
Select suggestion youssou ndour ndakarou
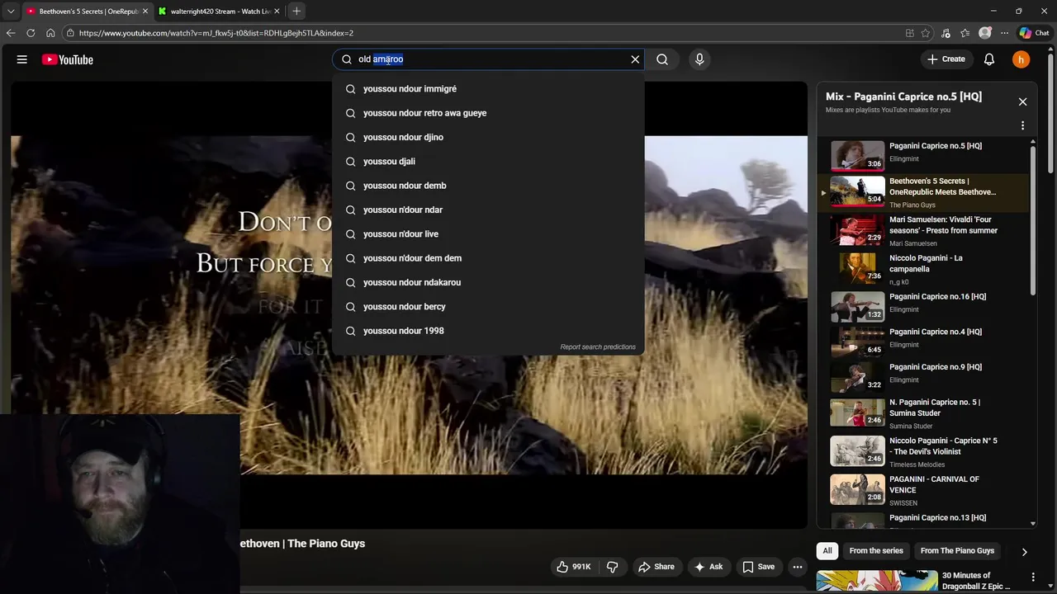[488, 282]
